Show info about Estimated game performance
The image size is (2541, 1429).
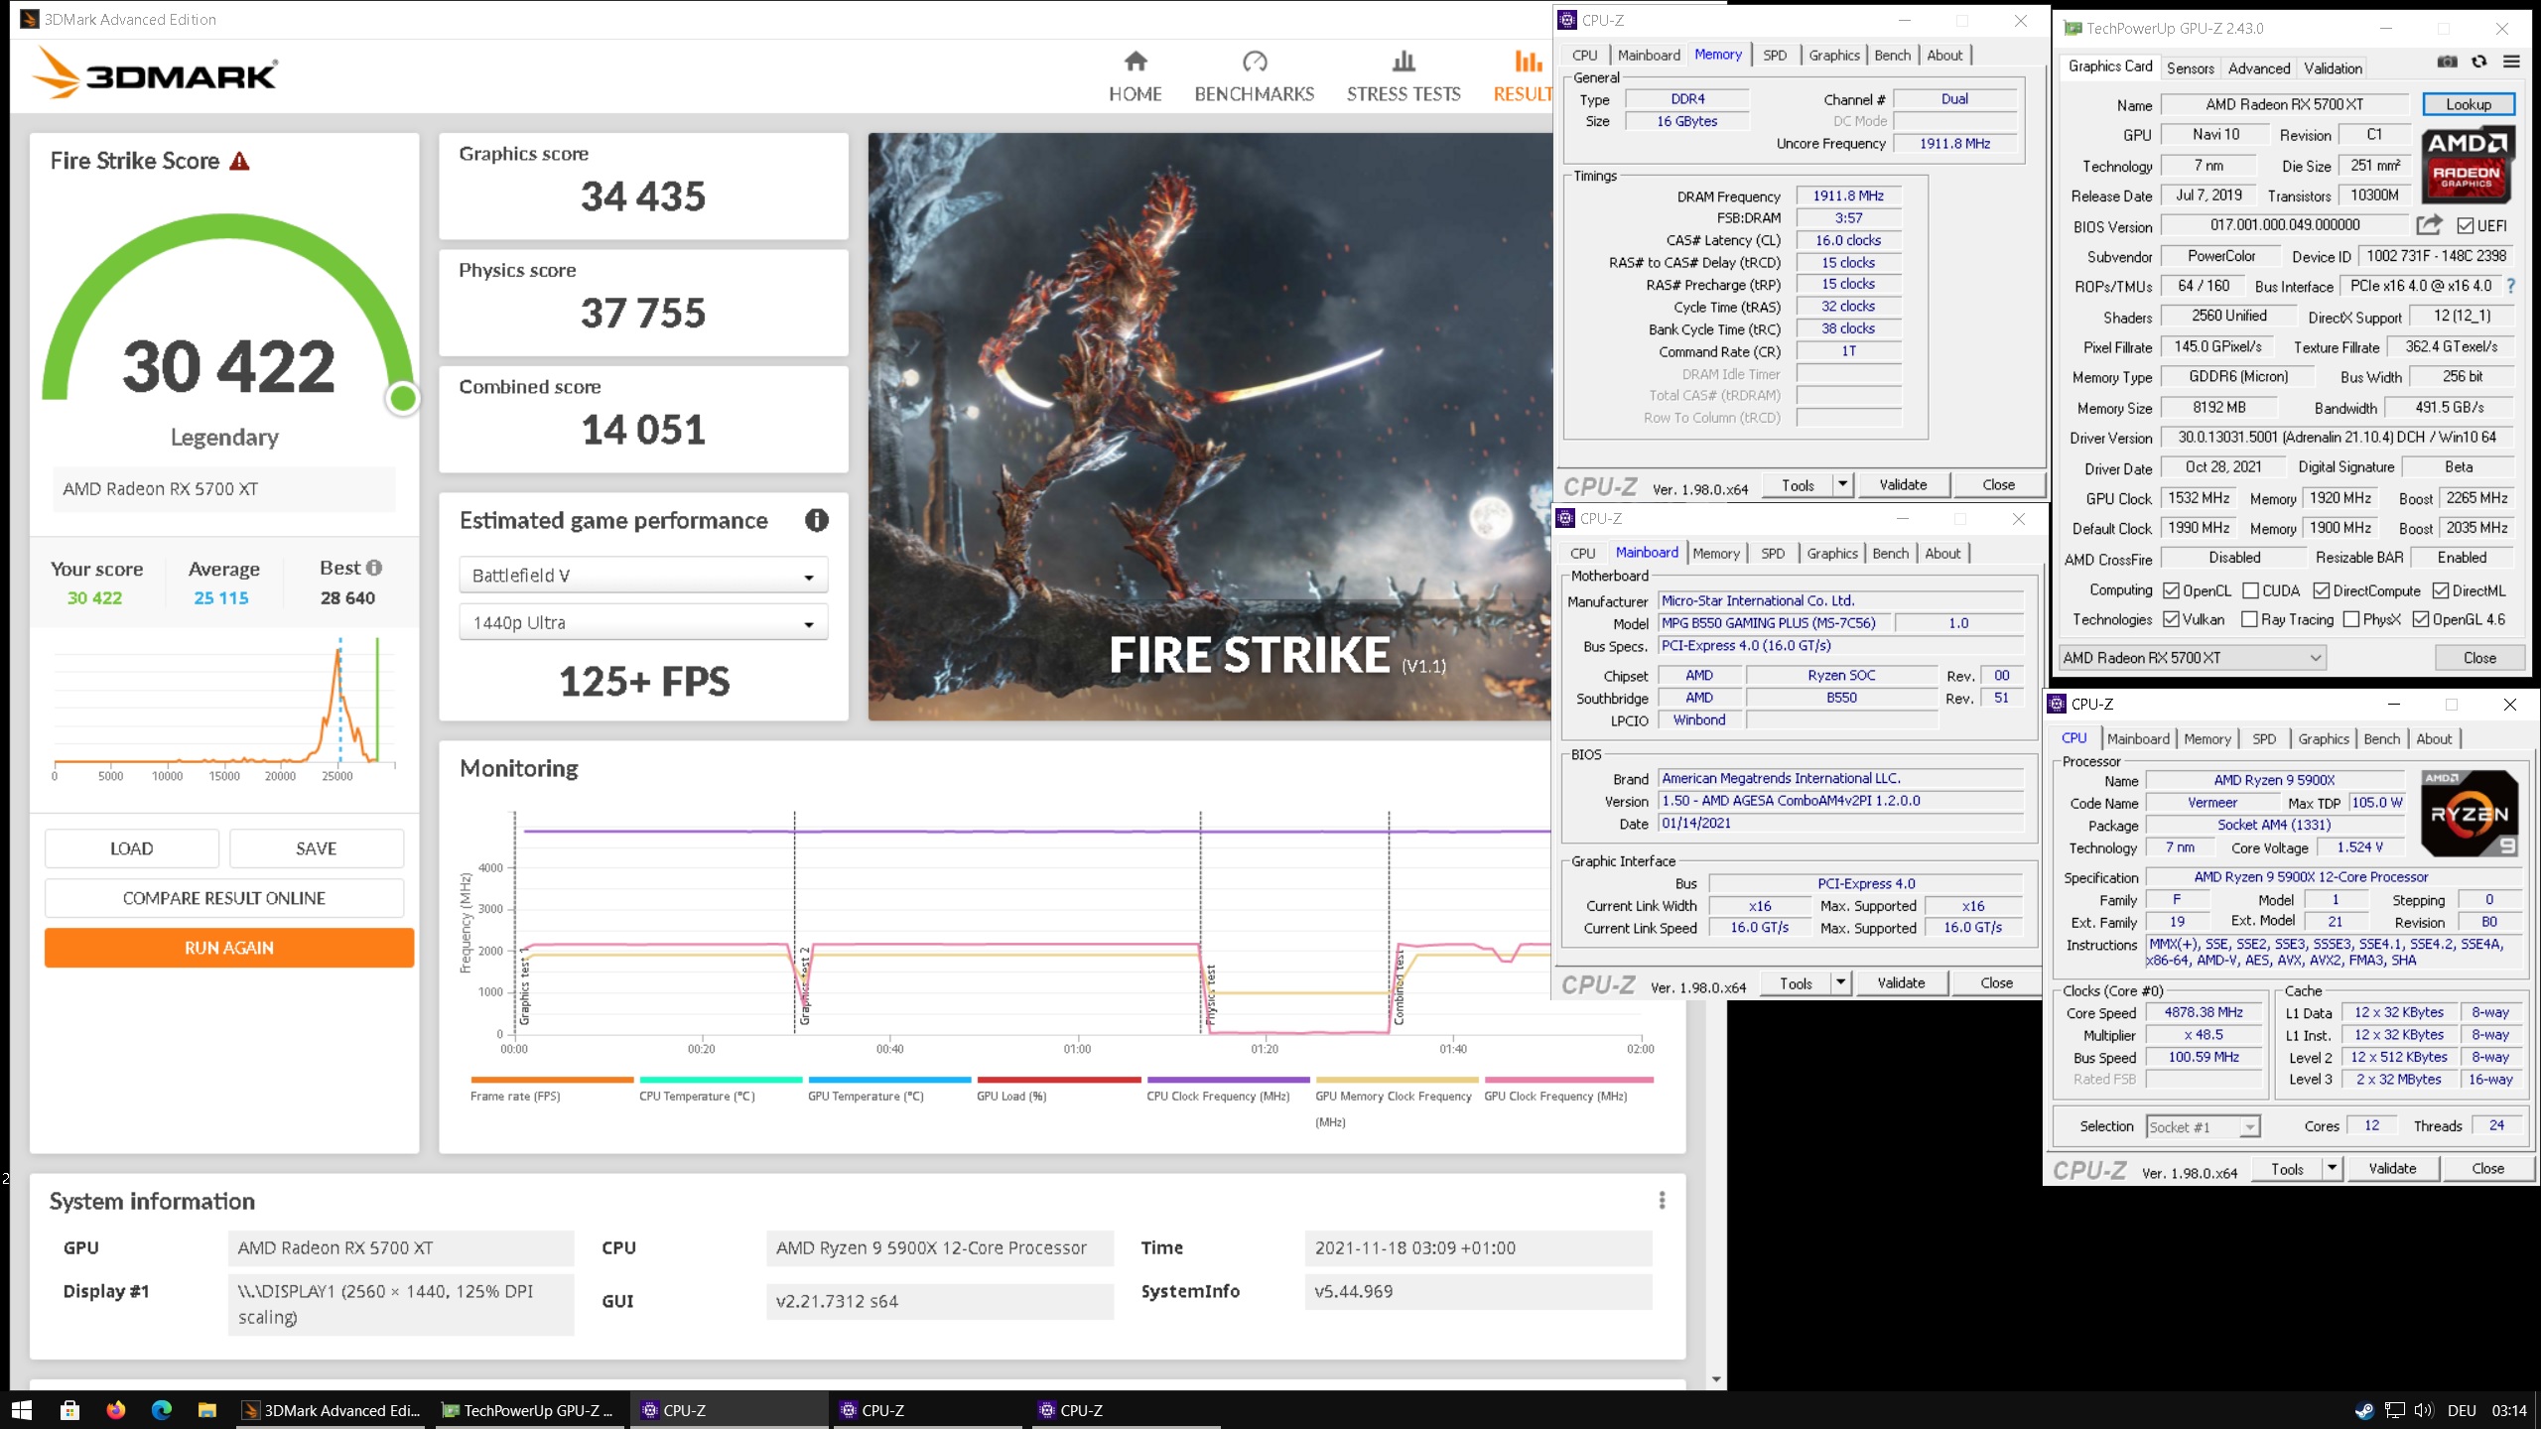point(816,520)
